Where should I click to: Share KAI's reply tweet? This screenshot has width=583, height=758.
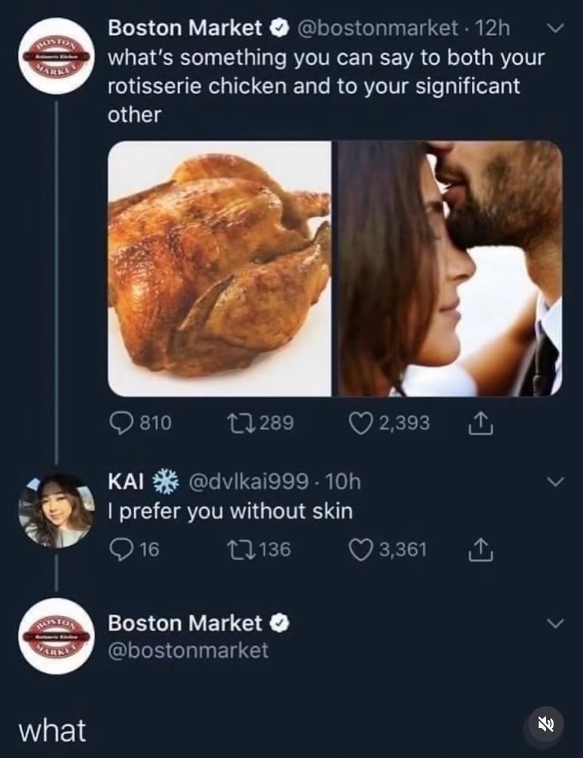pyautogui.click(x=482, y=550)
